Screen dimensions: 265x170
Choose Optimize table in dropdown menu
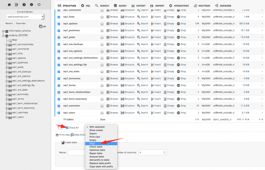coord(101,150)
